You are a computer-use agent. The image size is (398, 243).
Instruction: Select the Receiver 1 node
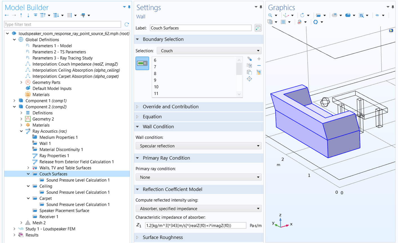[x=49, y=217]
